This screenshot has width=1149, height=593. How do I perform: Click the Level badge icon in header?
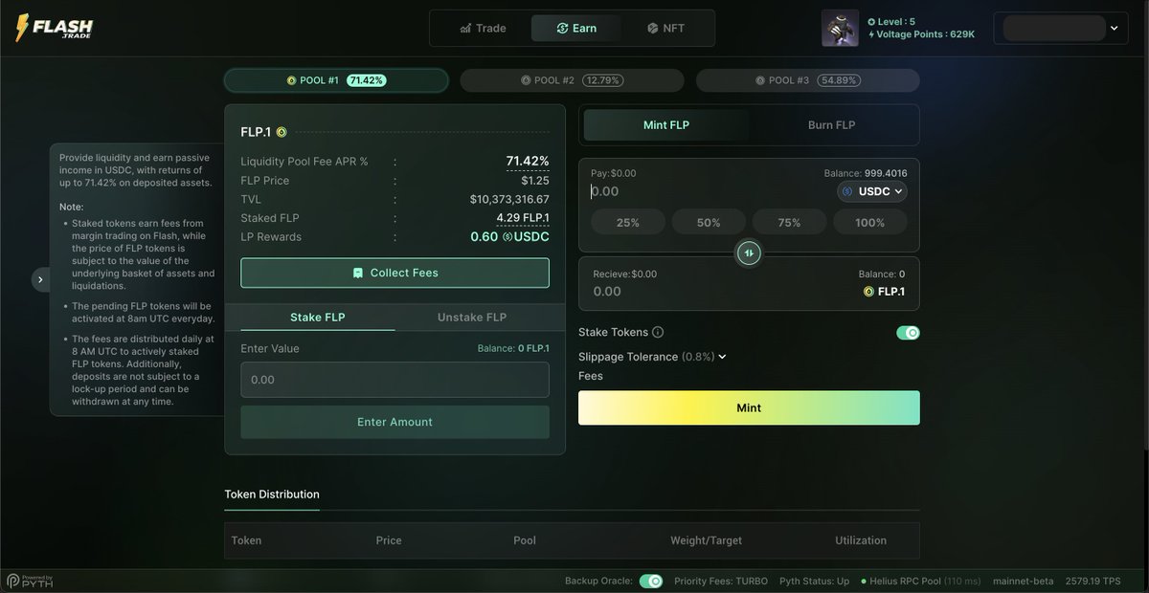871,21
